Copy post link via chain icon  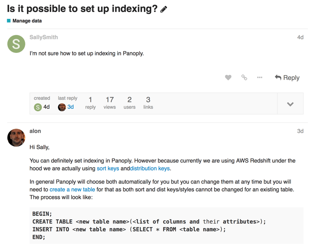pyautogui.click(x=244, y=77)
